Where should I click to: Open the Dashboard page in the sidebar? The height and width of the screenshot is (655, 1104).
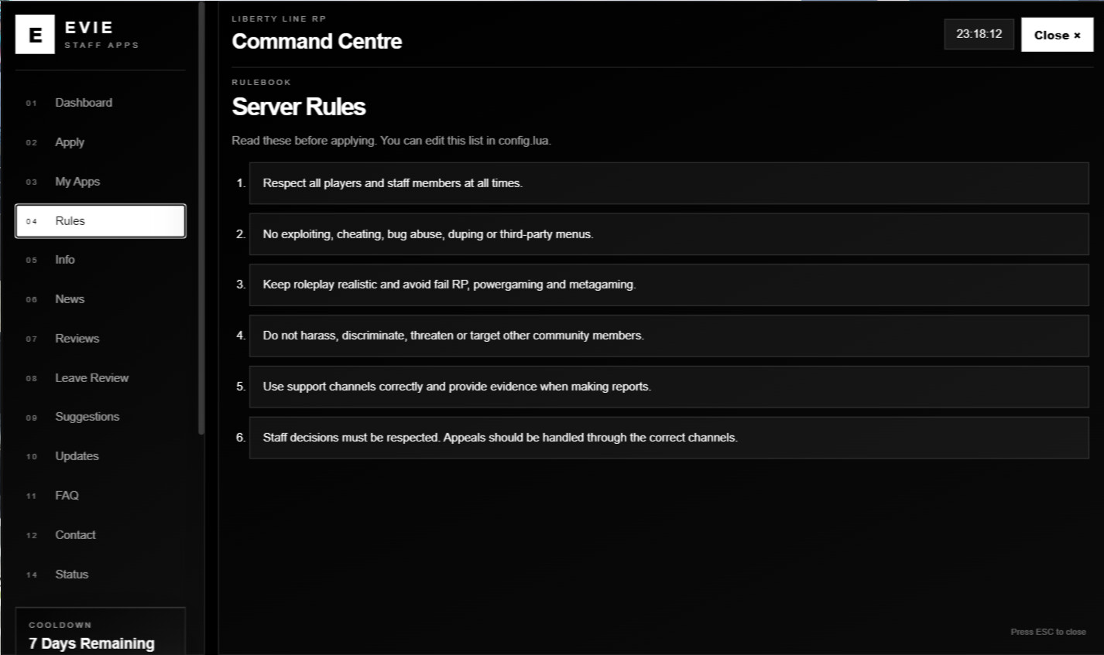[101, 103]
